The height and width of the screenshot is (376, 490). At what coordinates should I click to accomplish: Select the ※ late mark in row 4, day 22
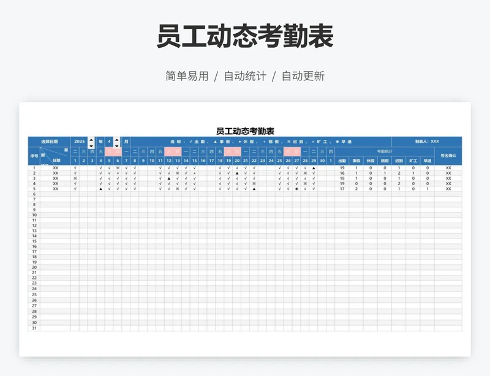254,183
